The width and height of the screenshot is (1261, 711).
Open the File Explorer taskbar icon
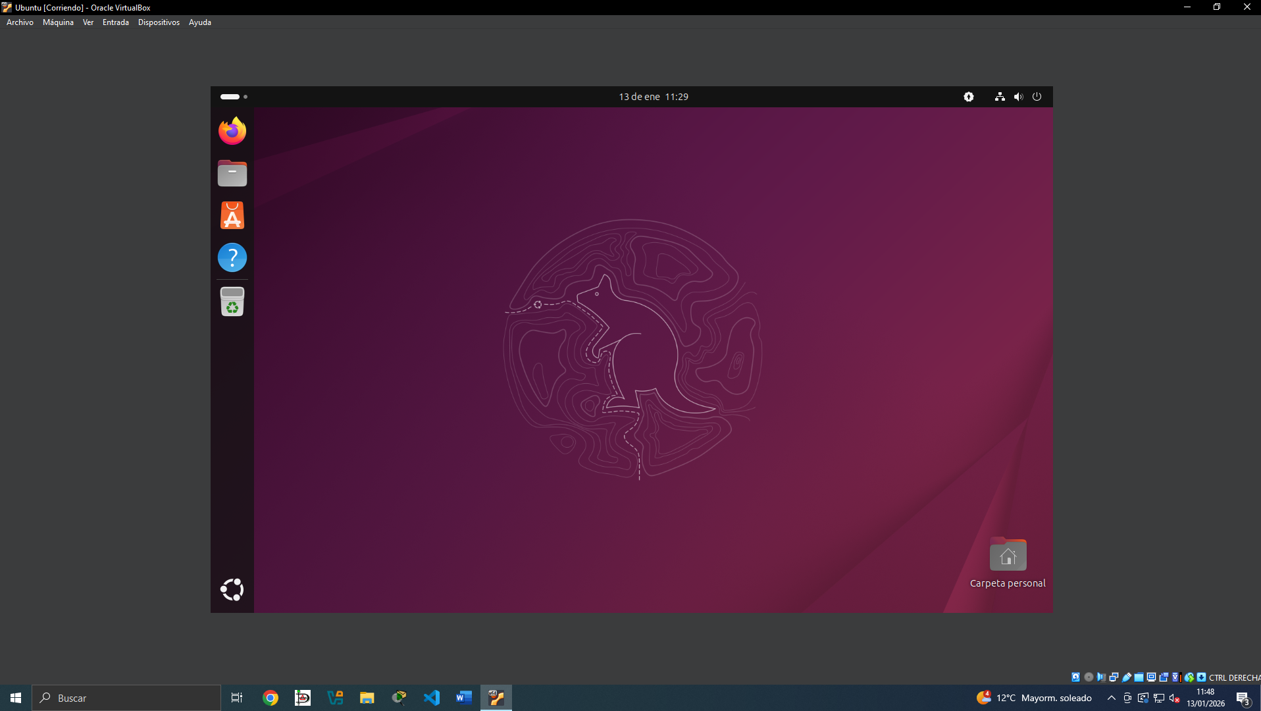point(367,698)
